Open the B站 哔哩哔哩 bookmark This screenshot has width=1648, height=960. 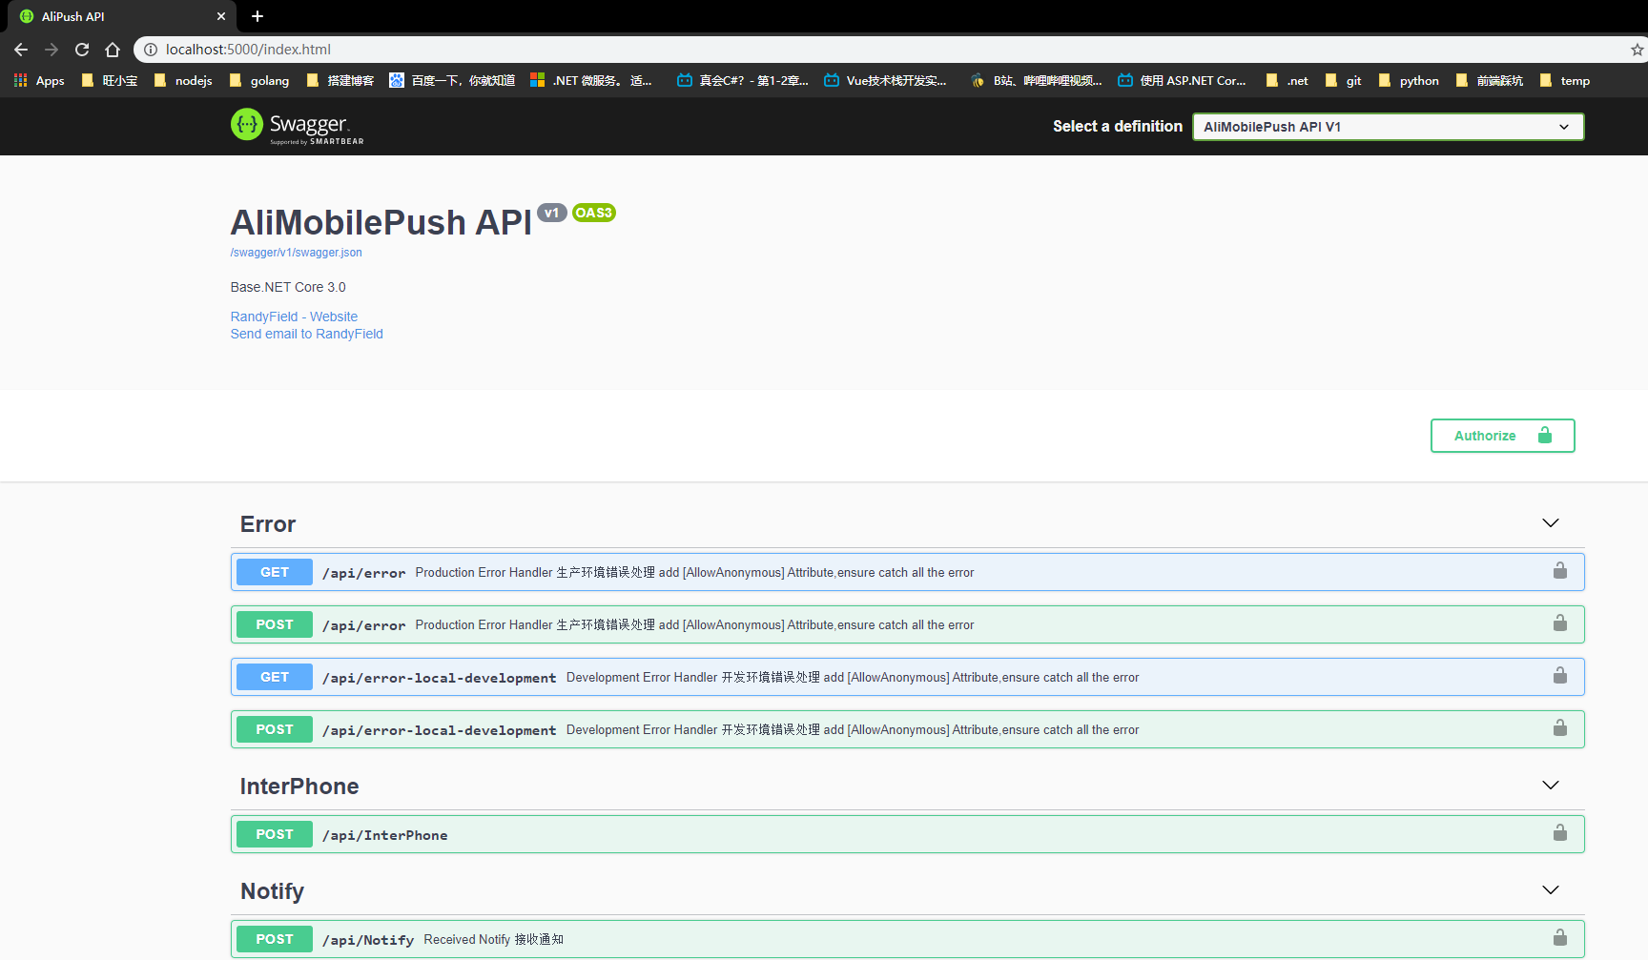[x=1037, y=81]
